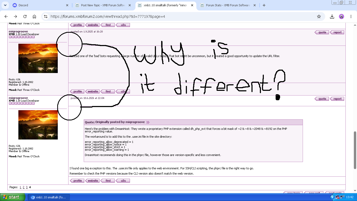This screenshot has width=357, height=201.
Task: Go to page 1 of the thread
Action: [x=20, y=187]
